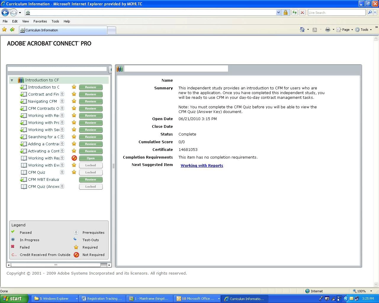Click the Review button for Navigating CFM
The height and width of the screenshot is (303, 379).
coord(91,101)
